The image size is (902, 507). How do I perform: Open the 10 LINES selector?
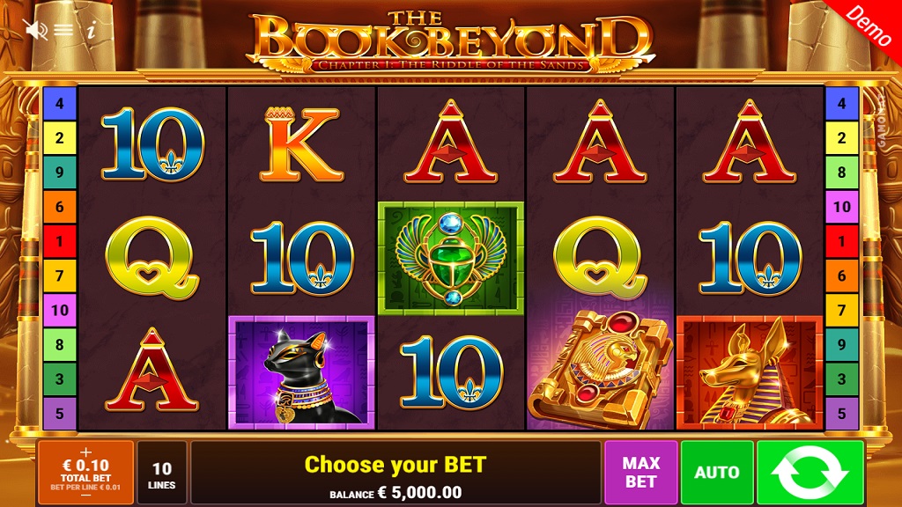pos(162,473)
